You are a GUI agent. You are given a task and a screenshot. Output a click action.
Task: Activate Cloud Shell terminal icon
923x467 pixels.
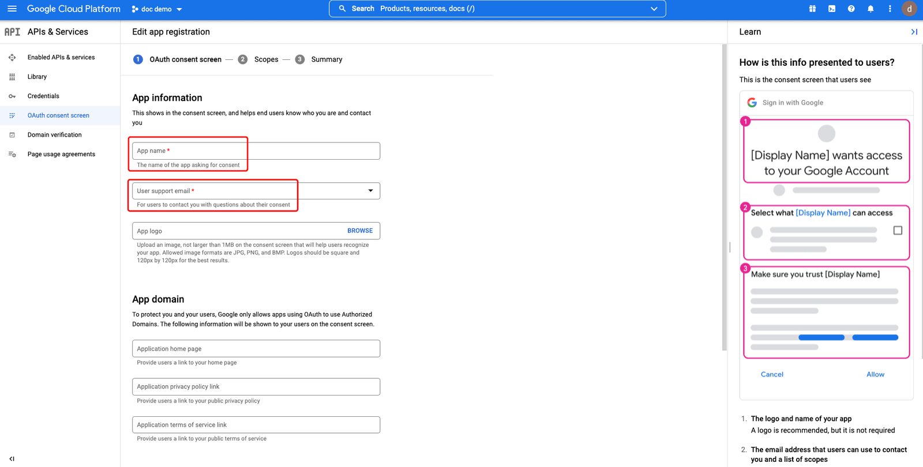(x=832, y=9)
